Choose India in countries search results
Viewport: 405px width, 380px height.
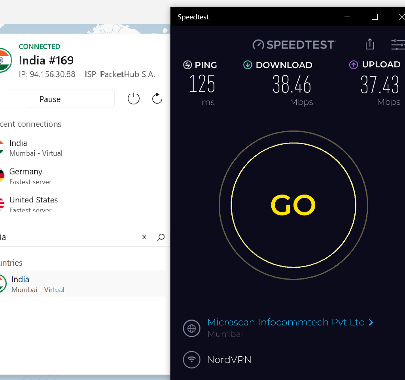(83, 284)
